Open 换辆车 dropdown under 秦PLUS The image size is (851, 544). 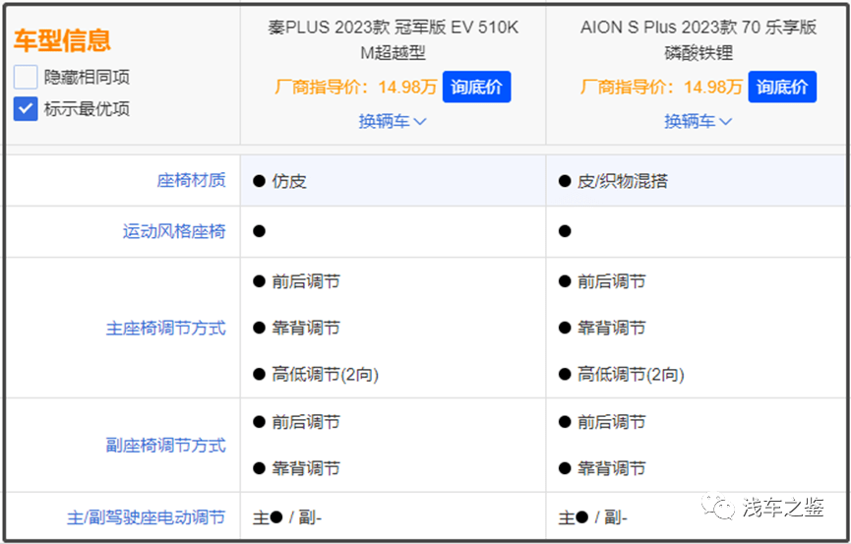tap(393, 121)
